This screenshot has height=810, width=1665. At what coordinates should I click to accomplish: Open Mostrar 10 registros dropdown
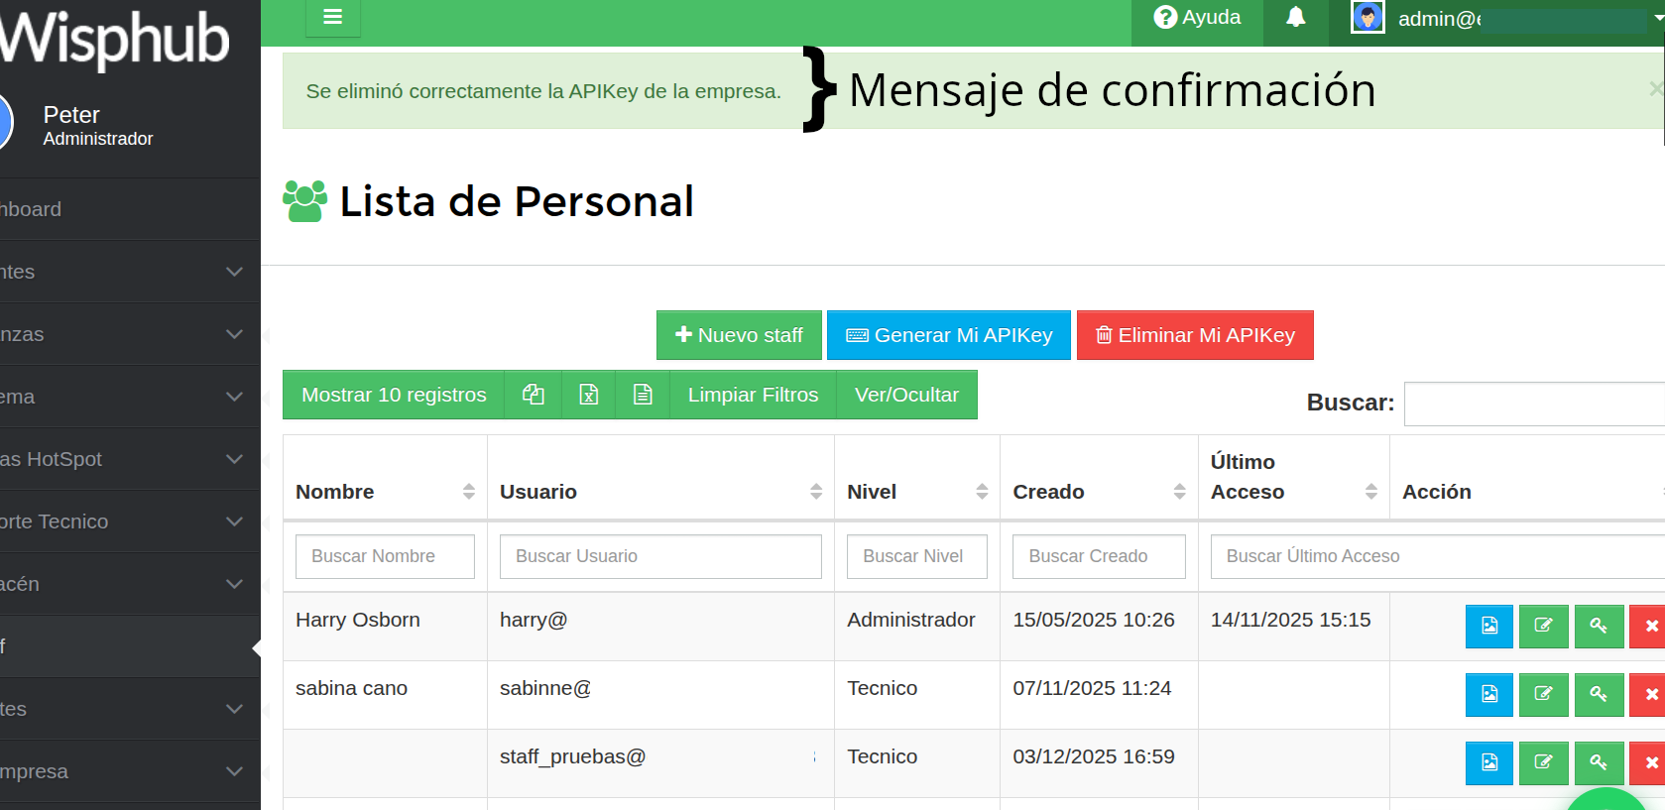tap(394, 395)
